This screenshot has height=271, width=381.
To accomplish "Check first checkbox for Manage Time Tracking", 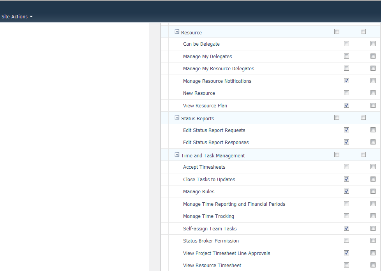I will pos(346,216).
